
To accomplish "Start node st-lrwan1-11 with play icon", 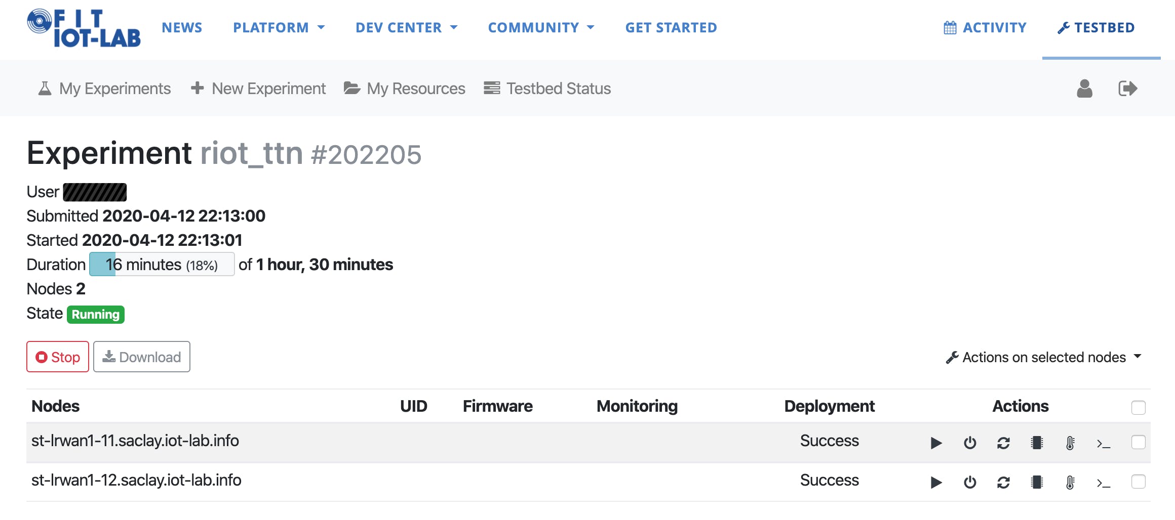I will (936, 443).
